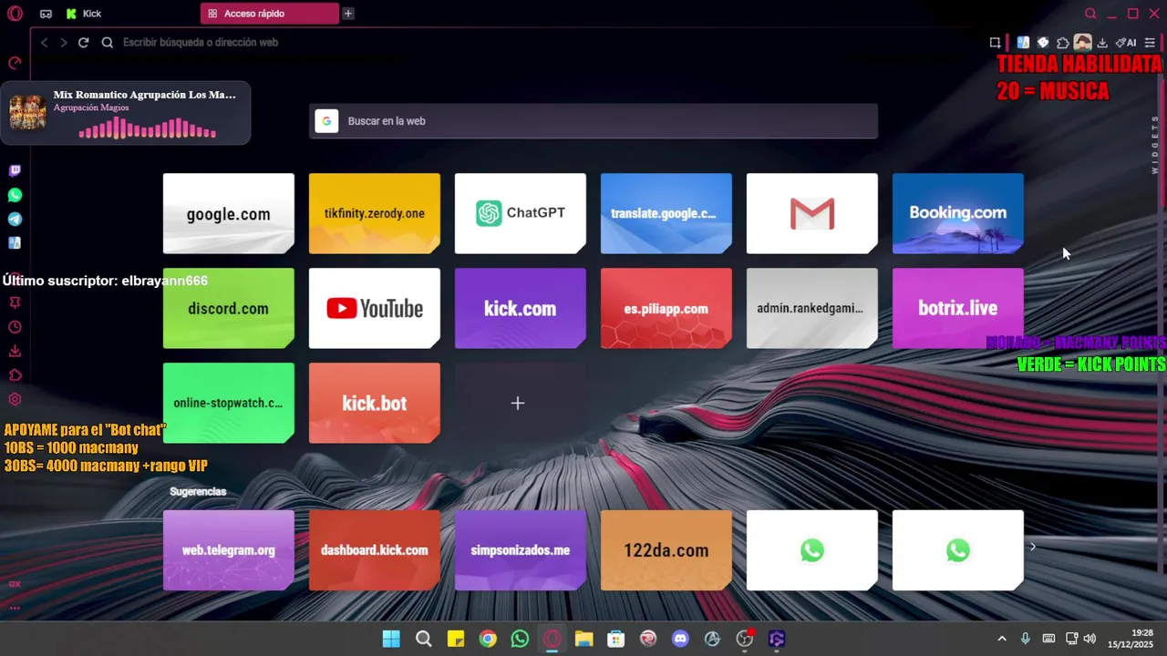Open the tab search magnifier icon
The height and width of the screenshot is (656, 1167).
point(1090,14)
